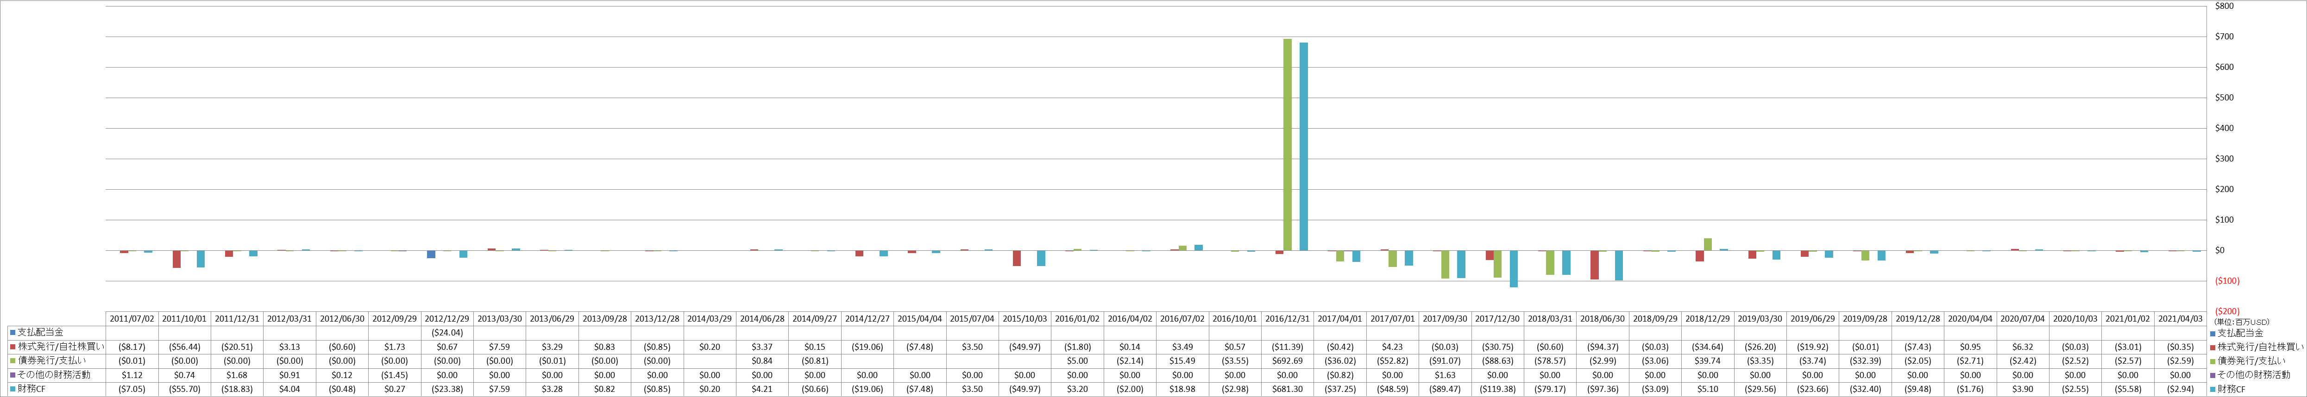Click the ($52.82) cell
This screenshot has width=2307, height=397.
(1393, 361)
